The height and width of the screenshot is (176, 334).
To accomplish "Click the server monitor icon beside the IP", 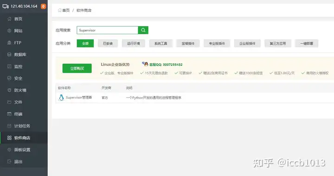I will click(x=6, y=6).
